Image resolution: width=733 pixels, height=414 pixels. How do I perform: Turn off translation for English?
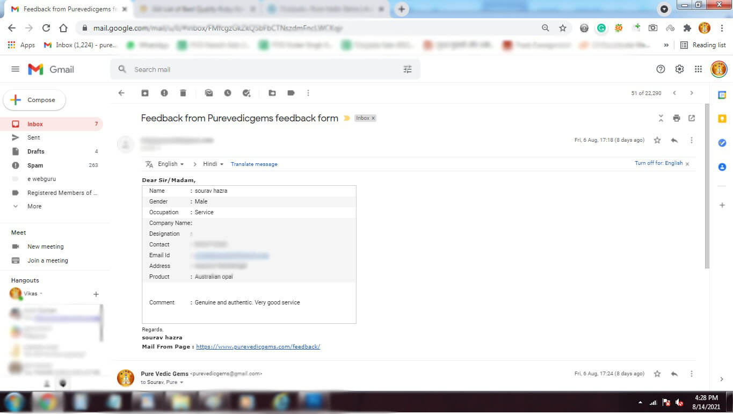[658, 163]
